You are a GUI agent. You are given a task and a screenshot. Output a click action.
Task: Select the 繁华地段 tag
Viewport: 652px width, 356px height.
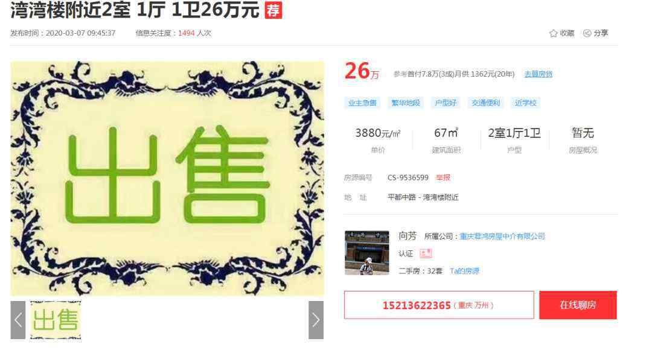pyautogui.click(x=406, y=103)
